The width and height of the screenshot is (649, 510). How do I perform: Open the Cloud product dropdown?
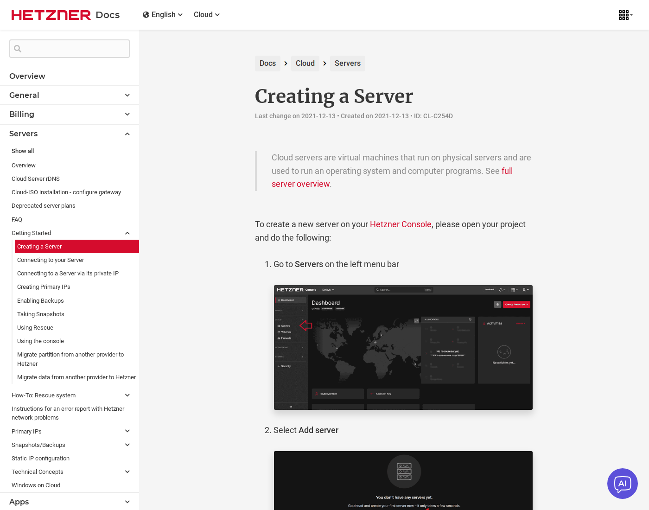207,15
